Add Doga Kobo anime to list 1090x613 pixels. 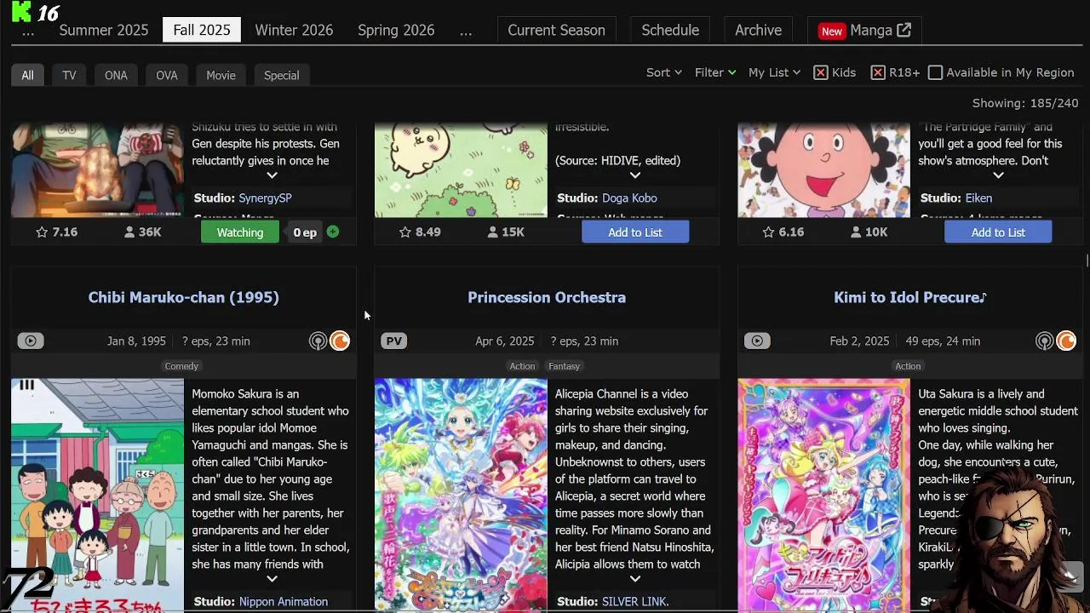635,232
